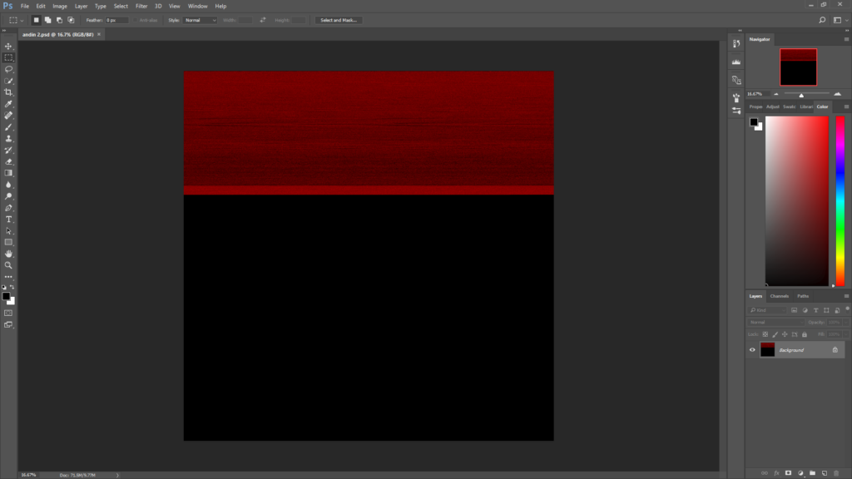Viewport: 852px width, 479px height.
Task: Enable Subtract from selection mode
Action: click(x=59, y=20)
